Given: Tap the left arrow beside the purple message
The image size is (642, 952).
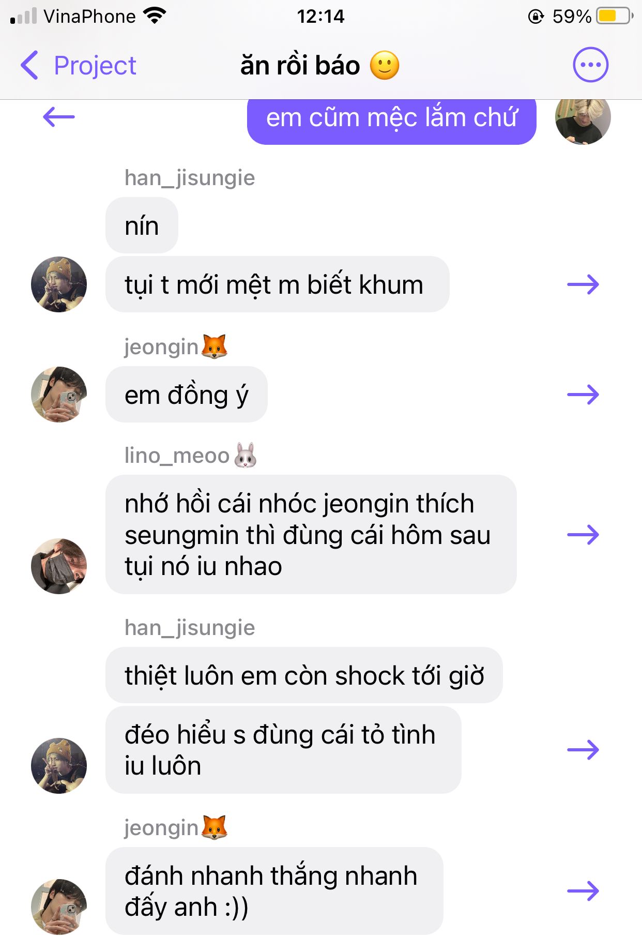Looking at the screenshot, I should pyautogui.click(x=59, y=117).
